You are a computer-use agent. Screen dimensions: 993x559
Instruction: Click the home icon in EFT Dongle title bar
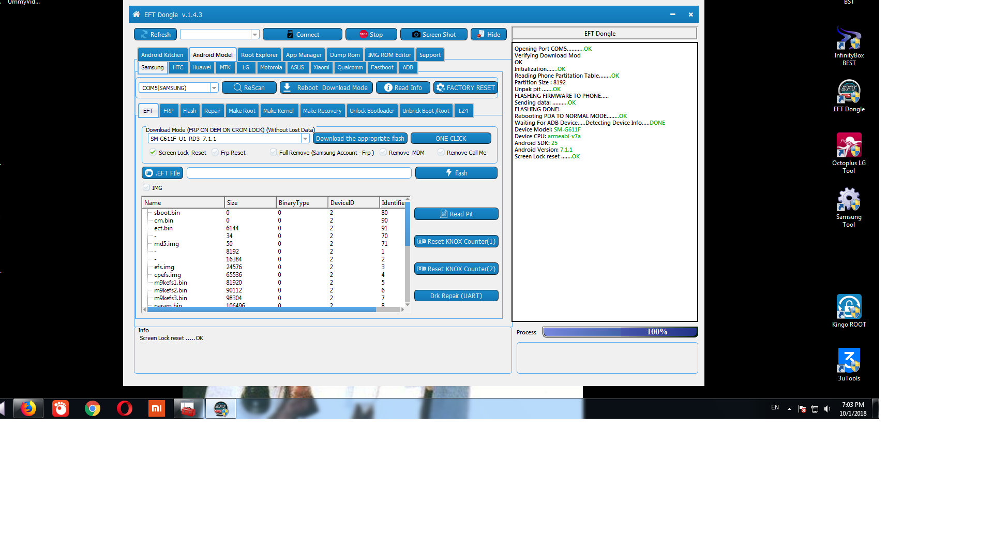[x=137, y=14]
